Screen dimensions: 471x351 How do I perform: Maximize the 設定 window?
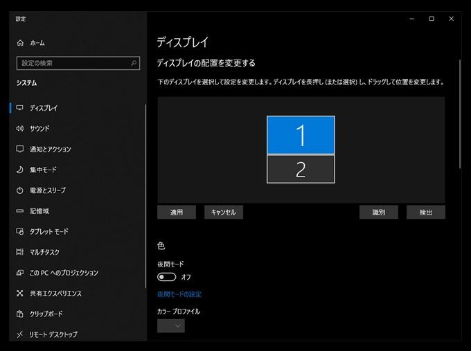pos(432,19)
